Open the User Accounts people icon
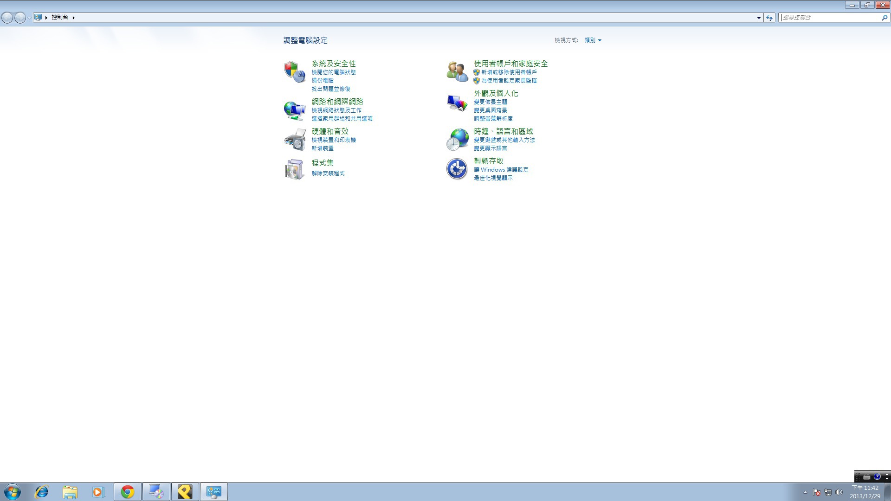 457,71
